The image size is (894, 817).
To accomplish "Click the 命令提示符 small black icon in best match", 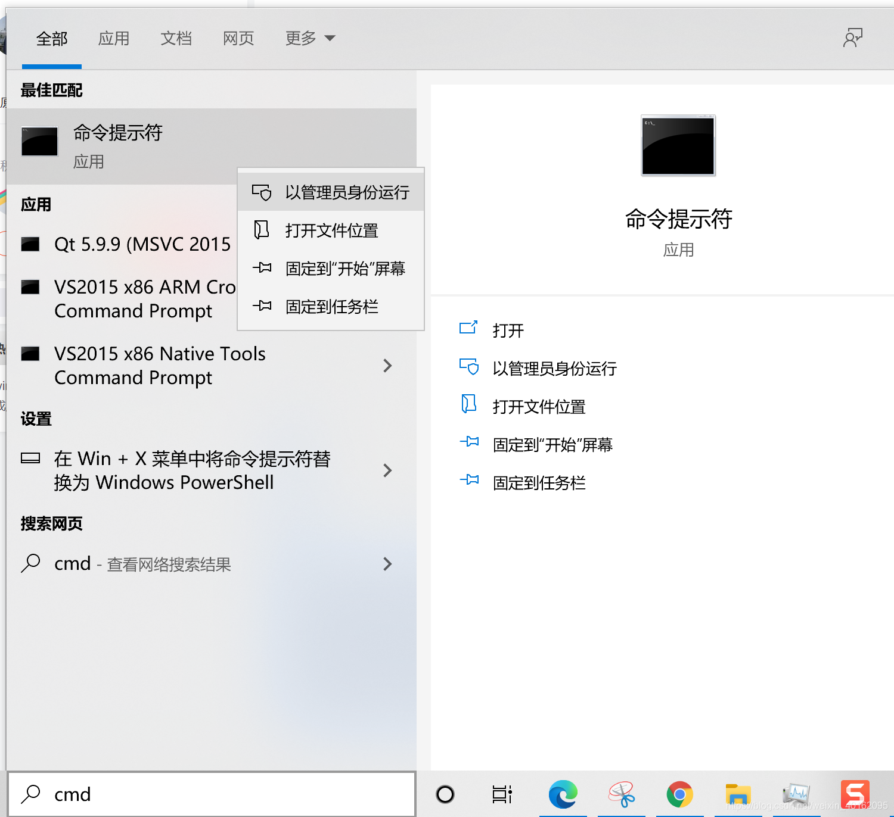I will (39, 142).
